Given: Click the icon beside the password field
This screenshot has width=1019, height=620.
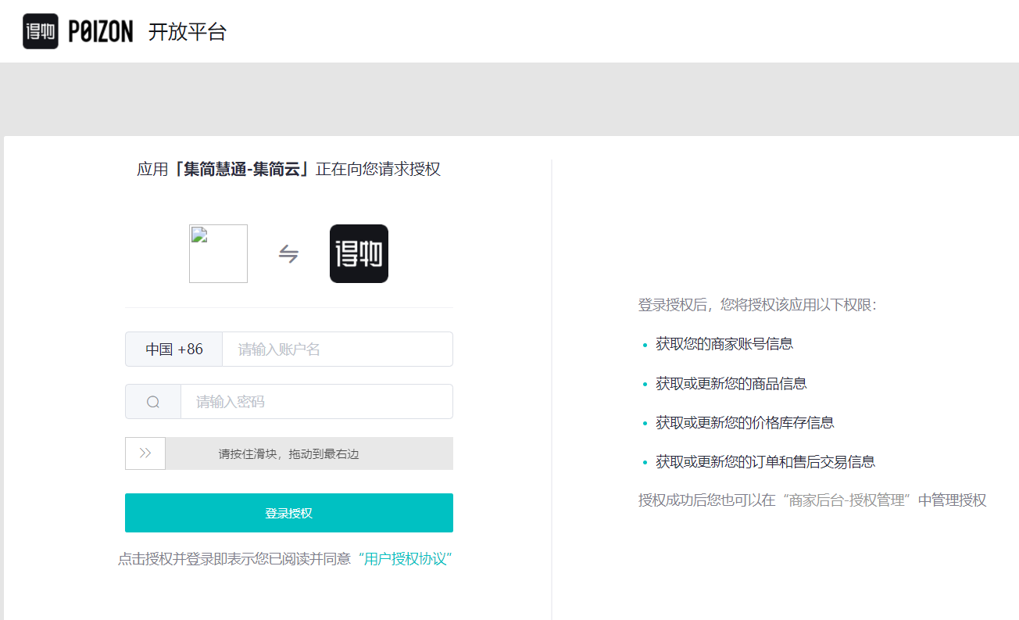Looking at the screenshot, I should tap(153, 402).
